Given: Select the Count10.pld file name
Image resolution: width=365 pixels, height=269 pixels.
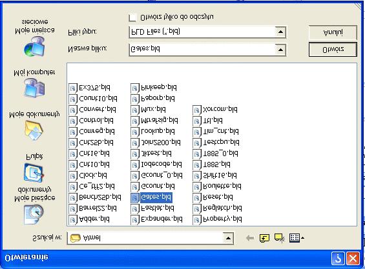Looking at the screenshot, I should pos(98,99).
